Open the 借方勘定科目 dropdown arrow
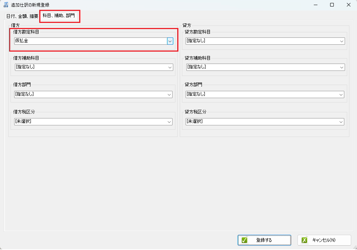The height and width of the screenshot is (250, 357). (170, 41)
